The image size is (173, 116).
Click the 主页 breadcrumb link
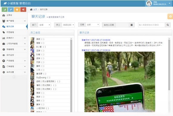click(x=35, y=10)
